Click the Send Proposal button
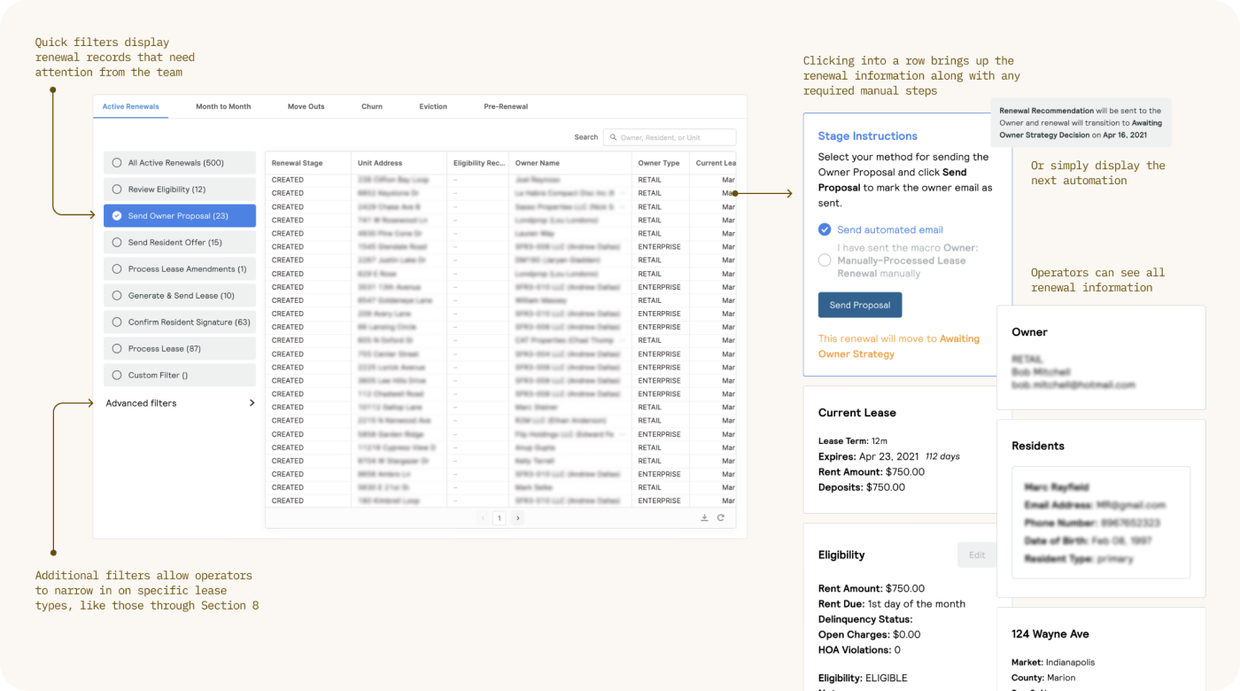Viewport: 1240px width, 691px height. 860,305
